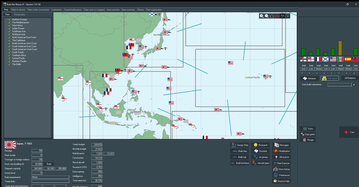Open Build fort/base dialog
The height and width of the screenshot is (187, 359).
pyautogui.click(x=240, y=163)
